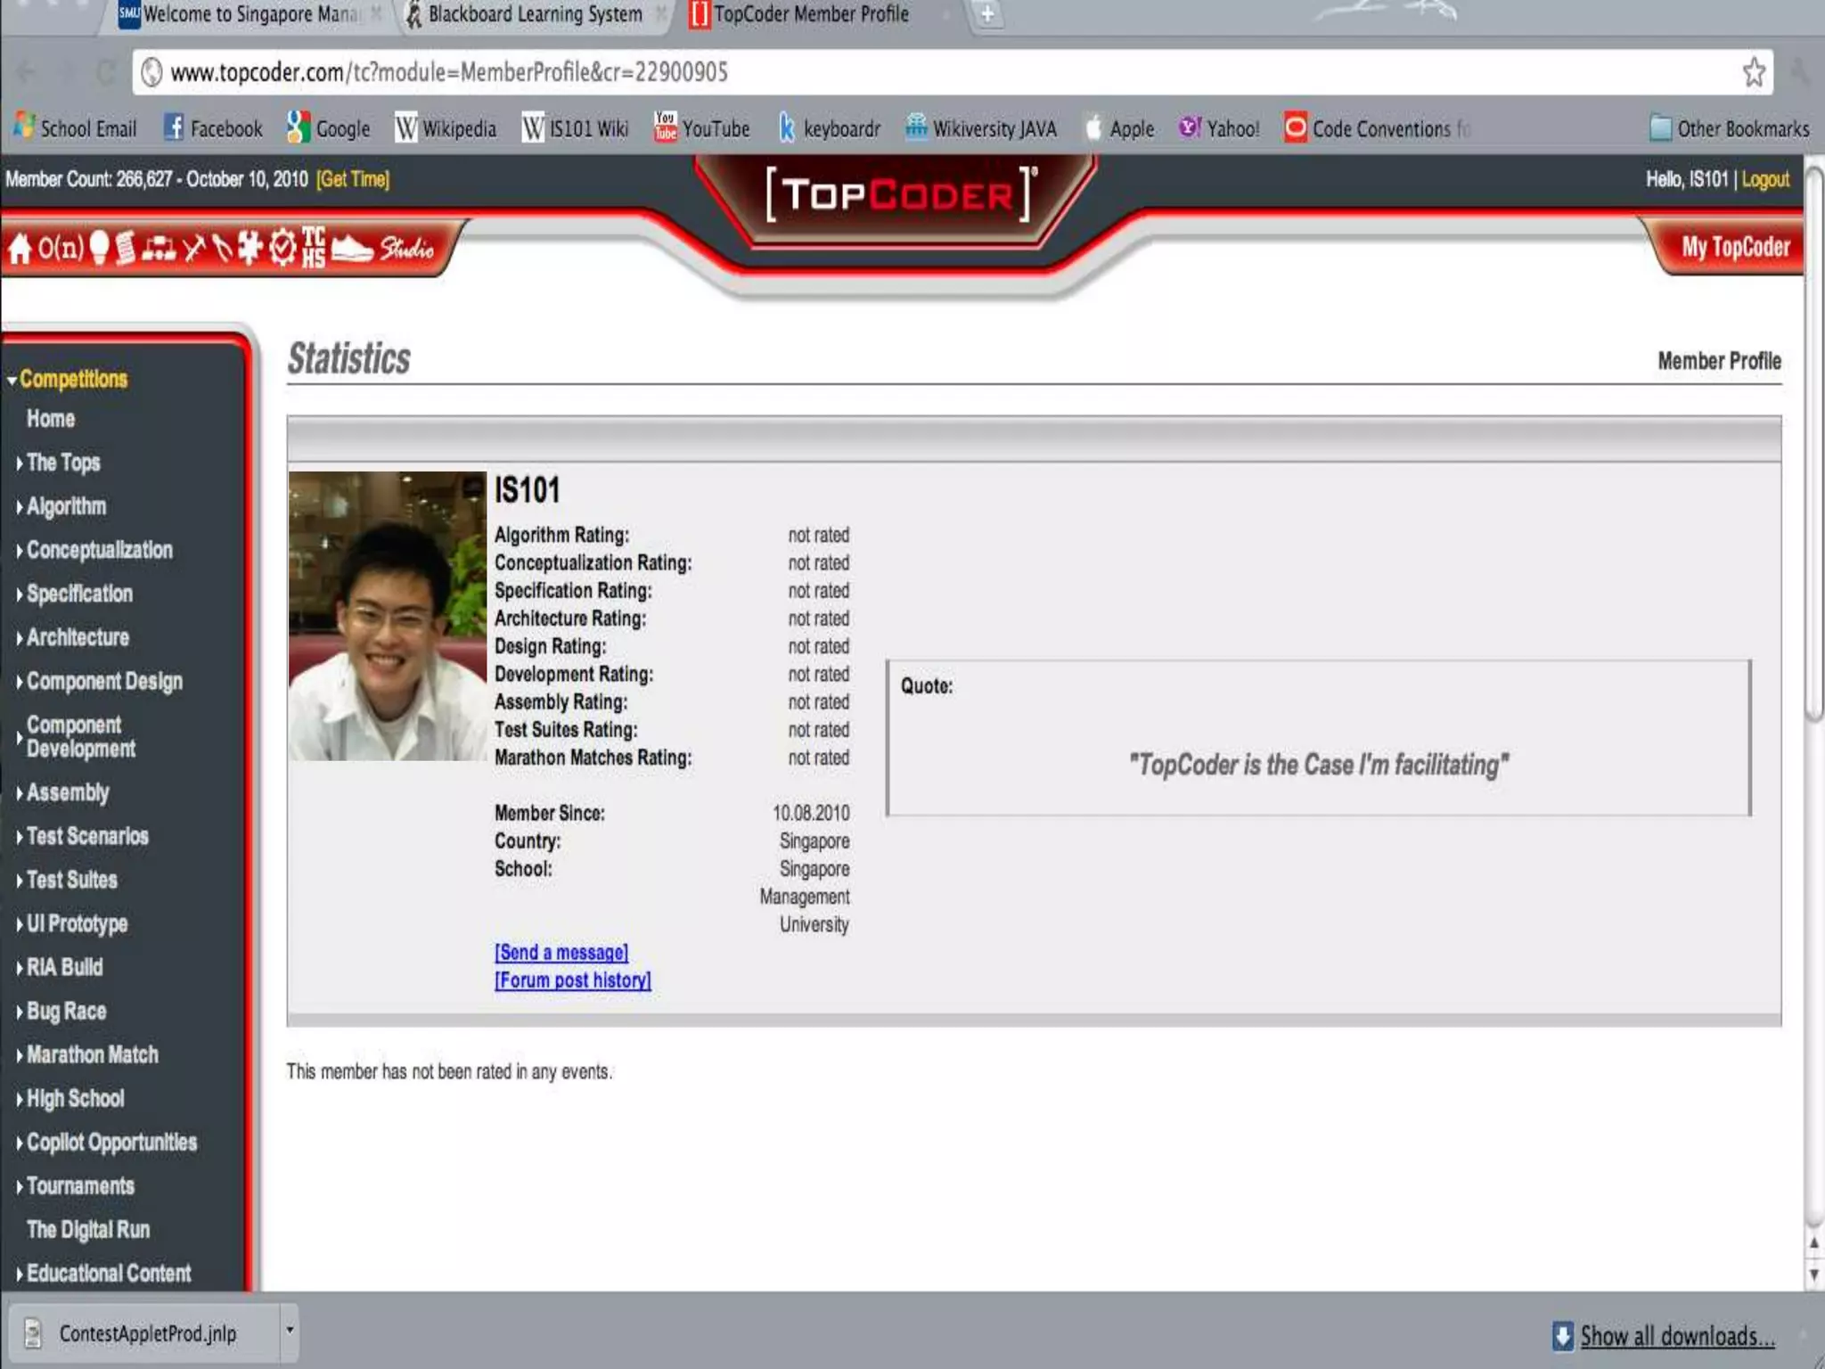Click the puzzle piece assembly icon

(250, 248)
